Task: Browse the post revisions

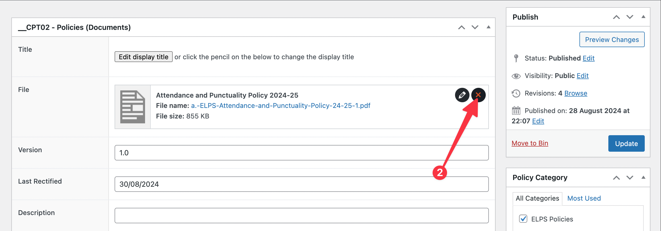Action: click(576, 93)
